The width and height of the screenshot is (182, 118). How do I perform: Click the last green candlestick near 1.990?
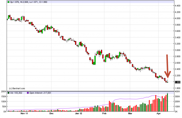[167, 82]
